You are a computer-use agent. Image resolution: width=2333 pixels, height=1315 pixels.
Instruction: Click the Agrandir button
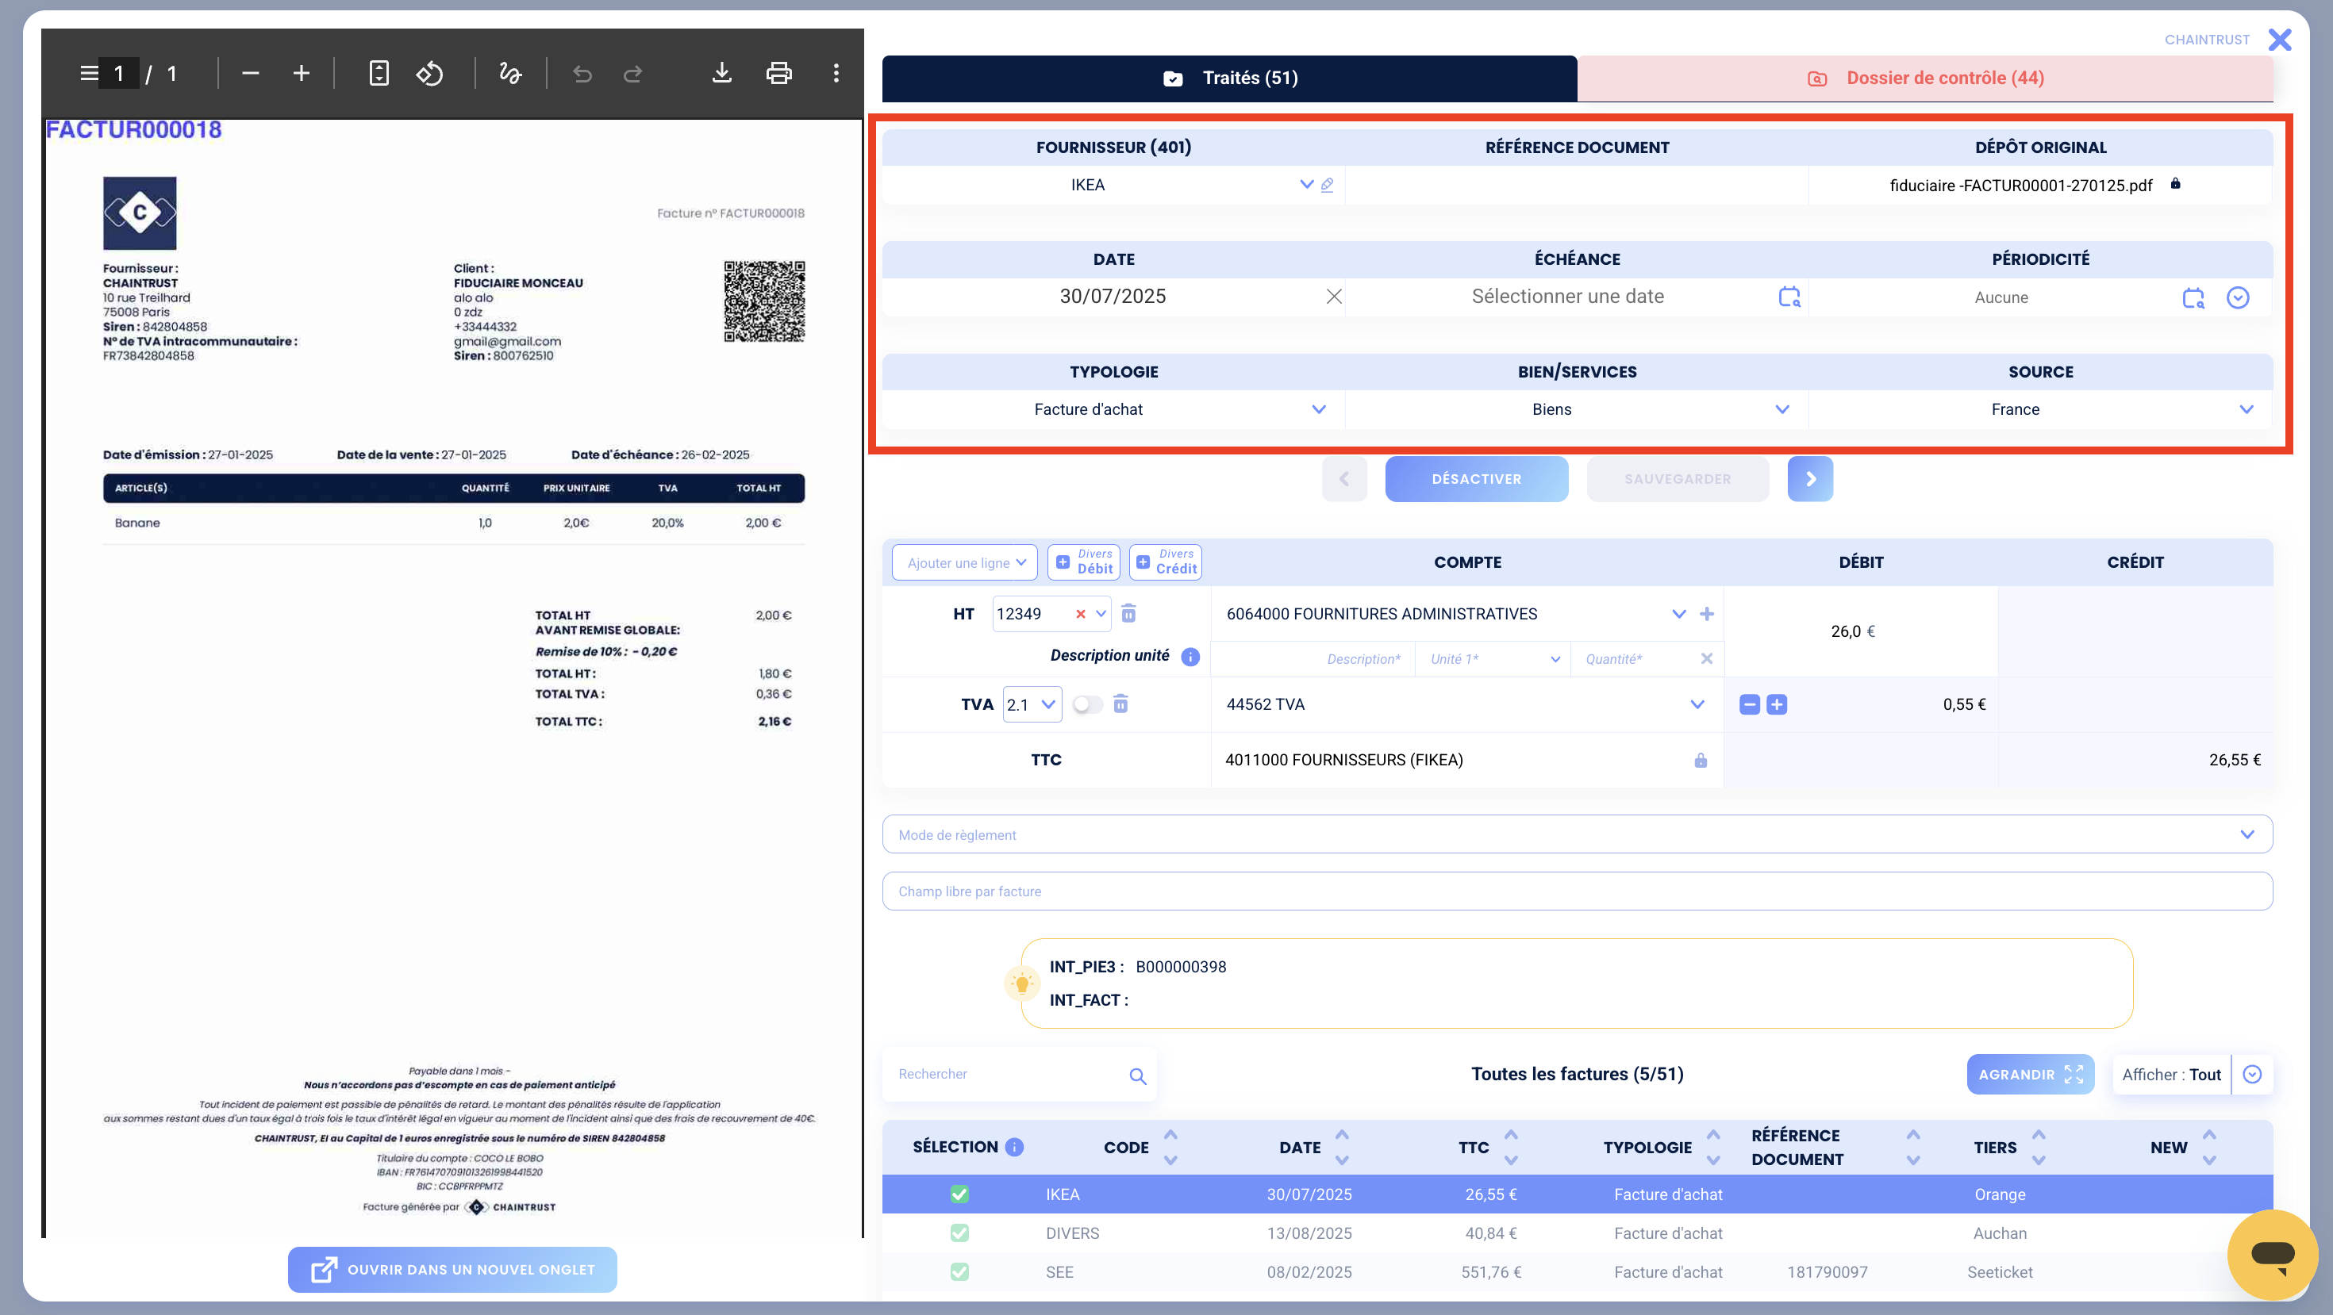click(x=2031, y=1074)
